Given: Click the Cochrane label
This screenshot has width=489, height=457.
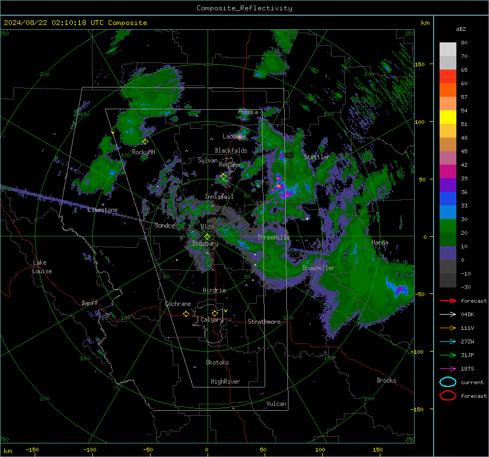Looking at the screenshot, I should (x=178, y=304).
